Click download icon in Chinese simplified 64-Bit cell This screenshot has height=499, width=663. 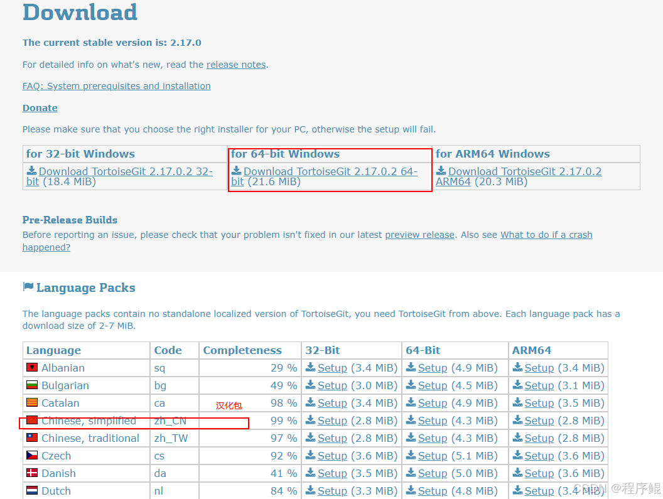[x=411, y=420]
